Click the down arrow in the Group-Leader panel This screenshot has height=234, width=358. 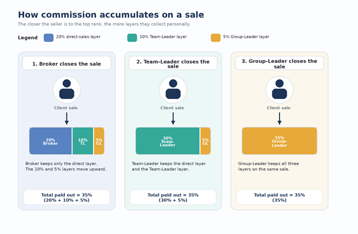[x=280, y=119]
